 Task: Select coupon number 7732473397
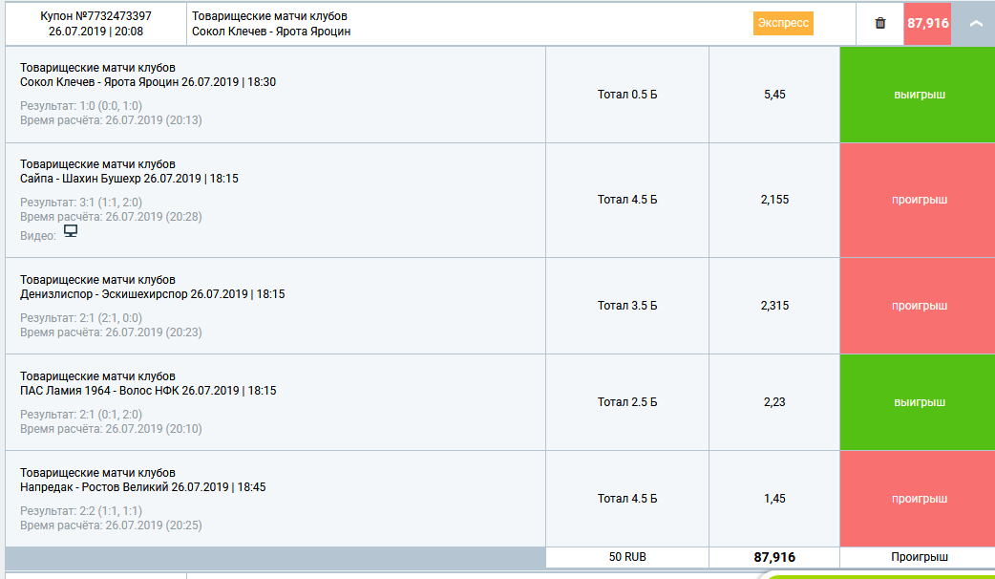pos(95,16)
